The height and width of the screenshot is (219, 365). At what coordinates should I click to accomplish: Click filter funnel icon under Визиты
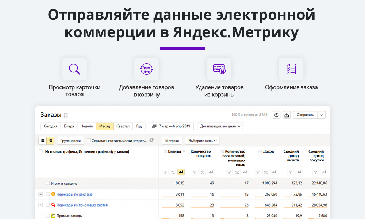point(165,172)
